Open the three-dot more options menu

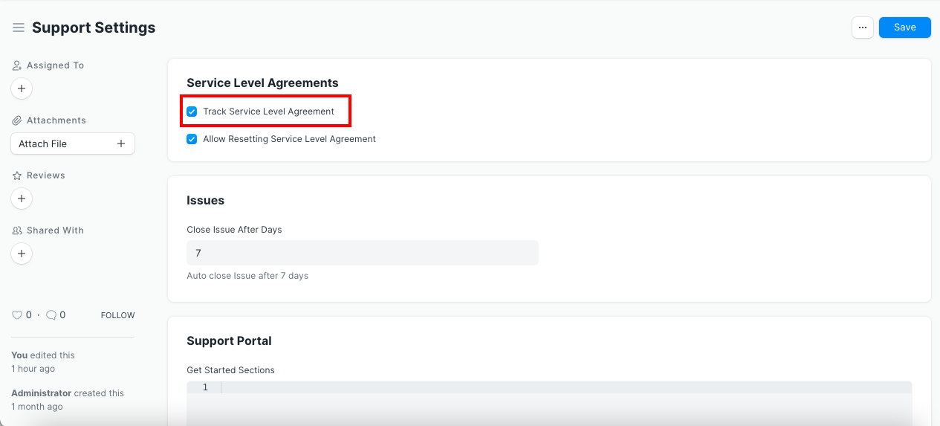pyautogui.click(x=862, y=28)
